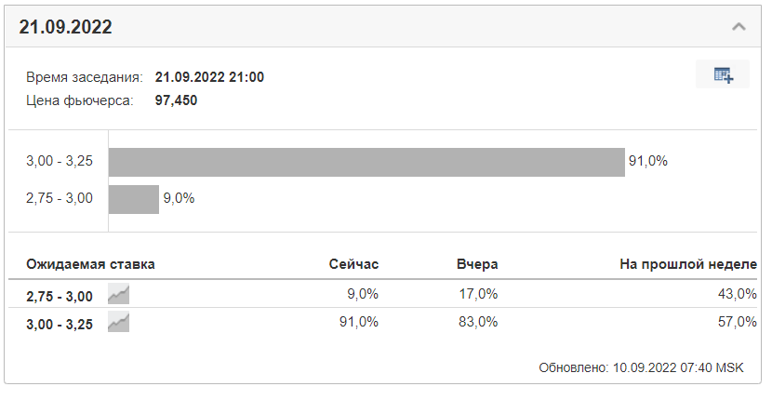Click the 2,75 - 3,00 bar chart label

click(60, 198)
